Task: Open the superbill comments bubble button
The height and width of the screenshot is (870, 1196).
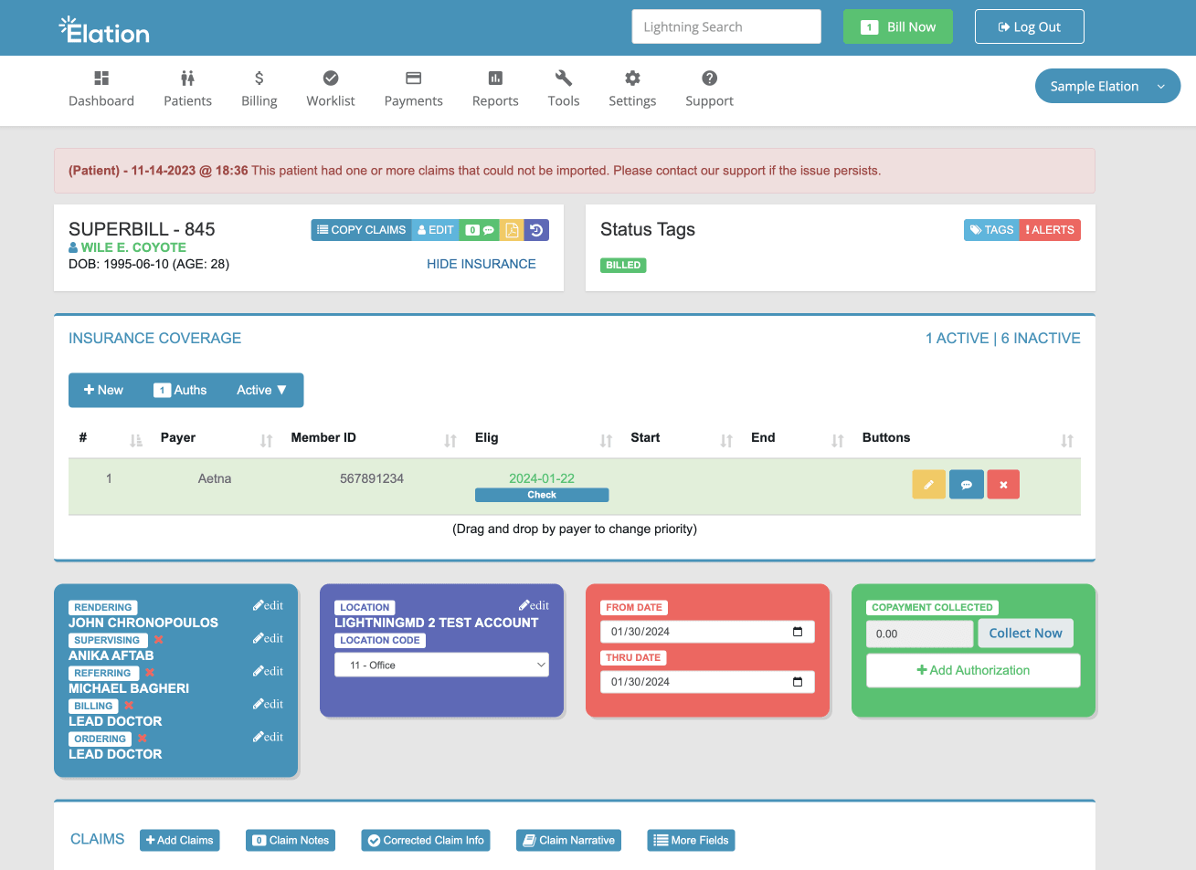Action: pos(480,230)
